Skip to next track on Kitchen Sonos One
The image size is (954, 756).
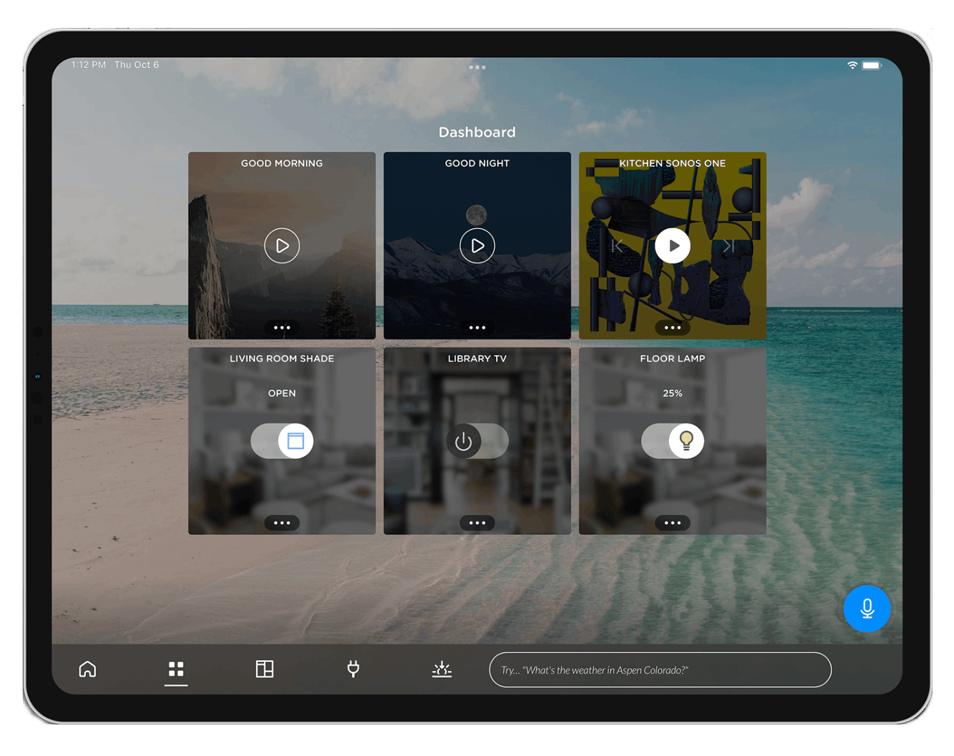(x=728, y=246)
